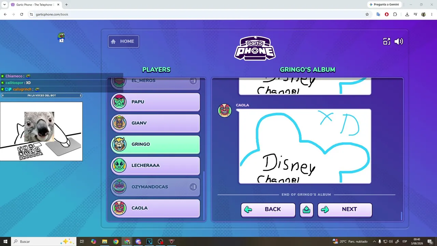Select player OZYMANDOCAS in the list
437x246 pixels.
coord(155,187)
